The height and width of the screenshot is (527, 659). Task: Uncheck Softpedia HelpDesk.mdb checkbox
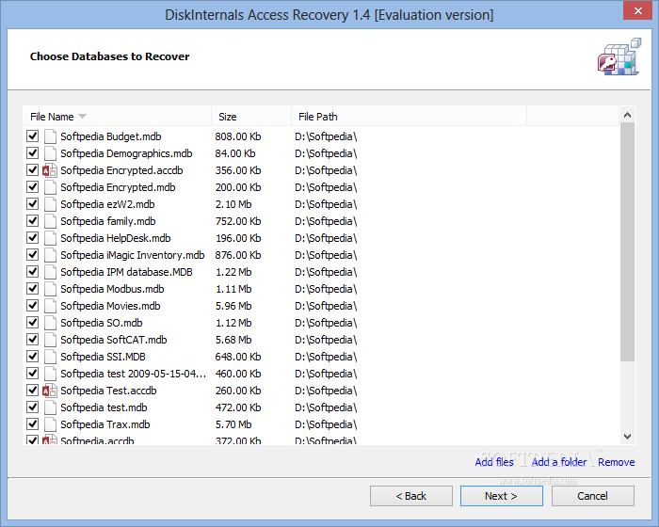pyautogui.click(x=32, y=238)
